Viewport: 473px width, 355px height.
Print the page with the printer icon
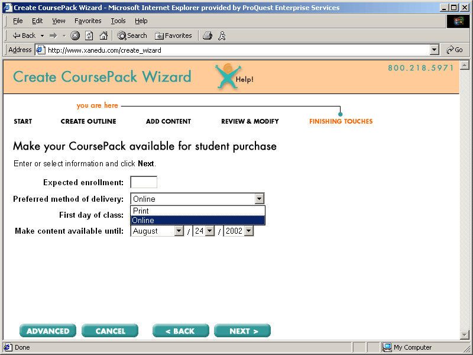click(x=208, y=35)
